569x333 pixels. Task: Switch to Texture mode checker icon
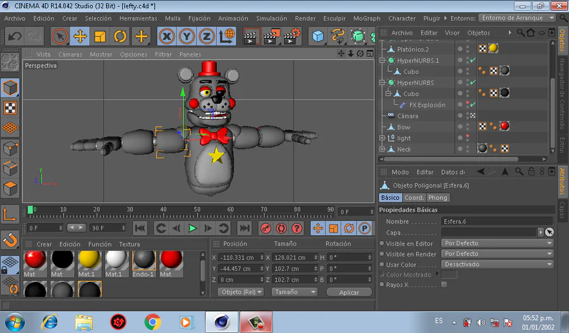click(x=10, y=108)
